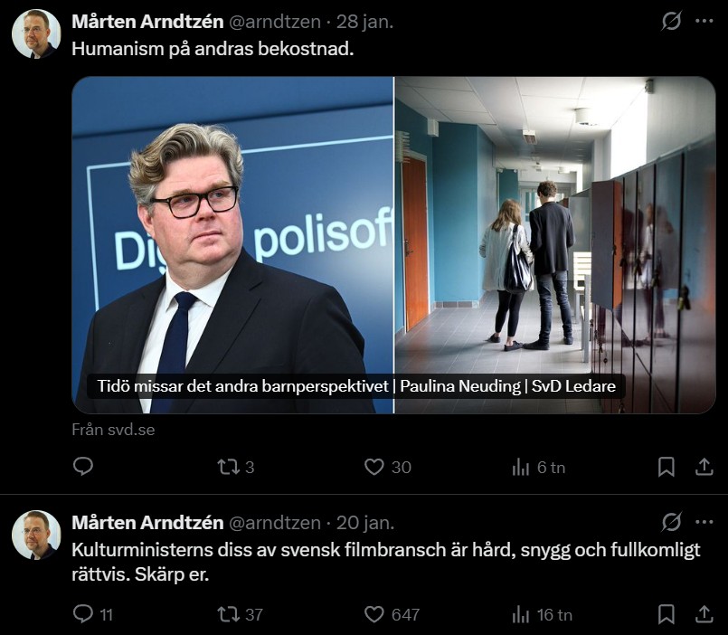The image size is (728, 635).
Task: Share the tweet about Humanism
Action: coord(704,467)
